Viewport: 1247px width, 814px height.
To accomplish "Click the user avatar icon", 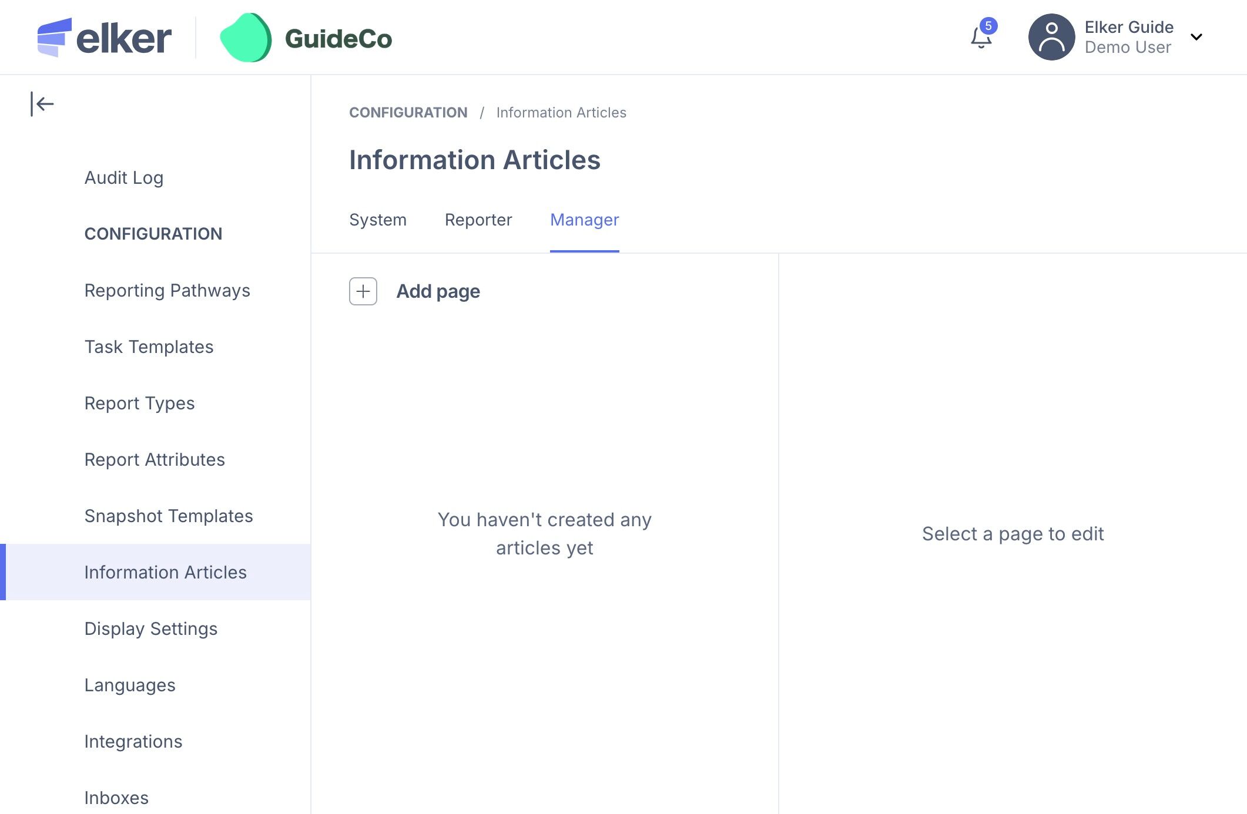I will 1051,37.
